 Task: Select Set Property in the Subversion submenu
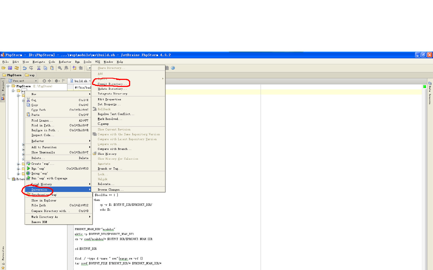[128, 104]
